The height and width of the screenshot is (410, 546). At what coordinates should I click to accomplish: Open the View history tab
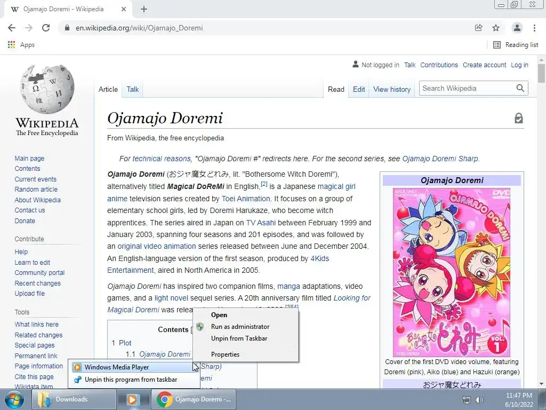(x=392, y=89)
